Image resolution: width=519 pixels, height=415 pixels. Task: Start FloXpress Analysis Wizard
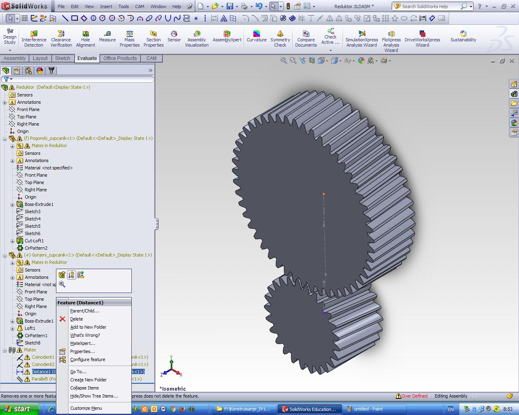[391, 41]
